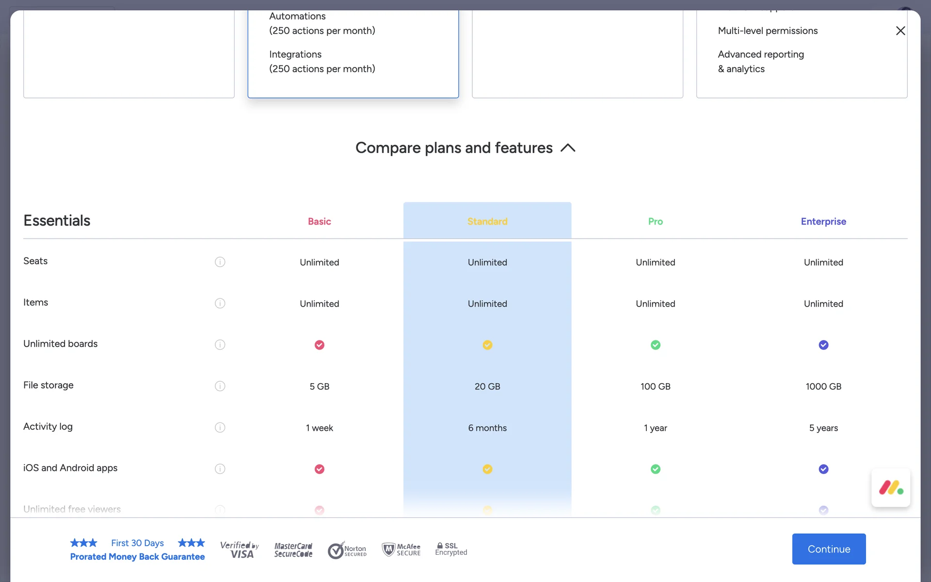Viewport: 931px width, 582px height.
Task: Click the Items info icon
Action: point(220,303)
